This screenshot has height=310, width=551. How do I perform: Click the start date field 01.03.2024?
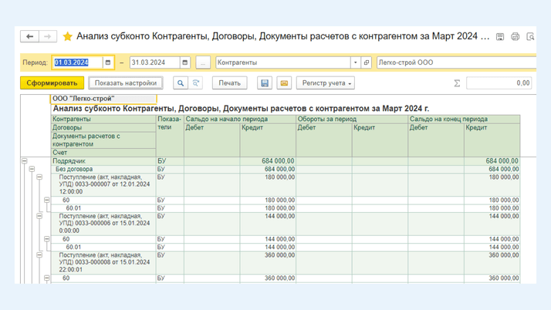pyautogui.click(x=78, y=62)
